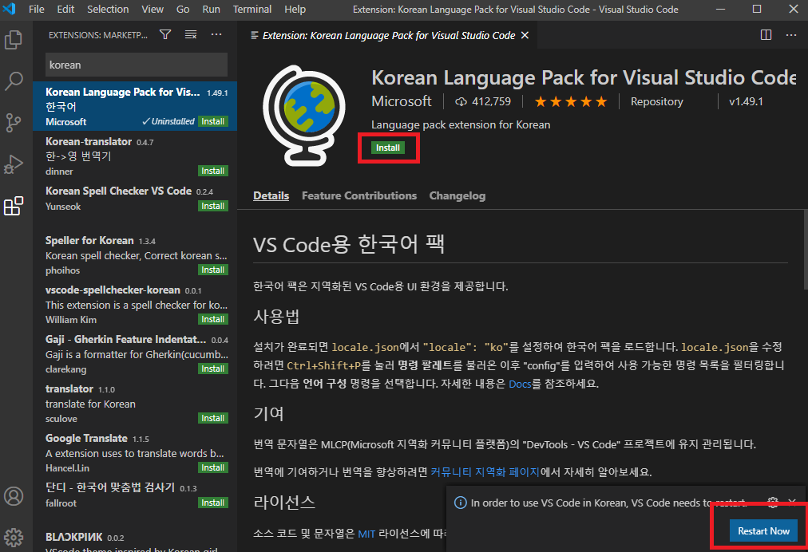The image size is (808, 552).
Task: Install Gaji Gherkin Feature Indentation extension
Action: pos(213,369)
